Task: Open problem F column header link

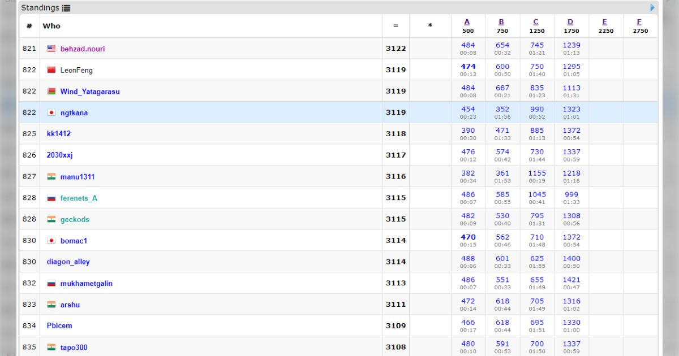Action: coord(640,22)
